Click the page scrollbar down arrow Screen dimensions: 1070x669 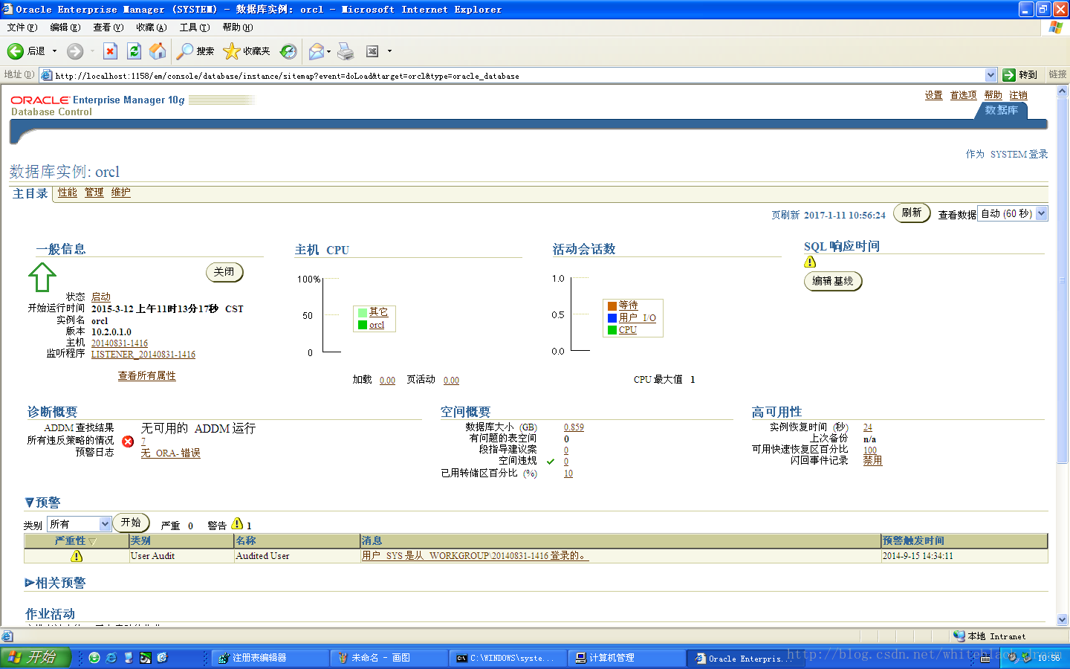(x=1062, y=619)
